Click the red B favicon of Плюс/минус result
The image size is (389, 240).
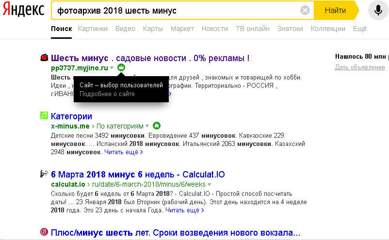click(x=44, y=232)
